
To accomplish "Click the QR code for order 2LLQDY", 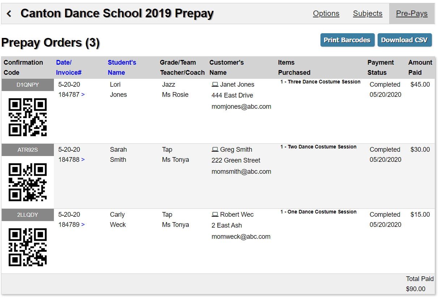I will coord(27,247).
